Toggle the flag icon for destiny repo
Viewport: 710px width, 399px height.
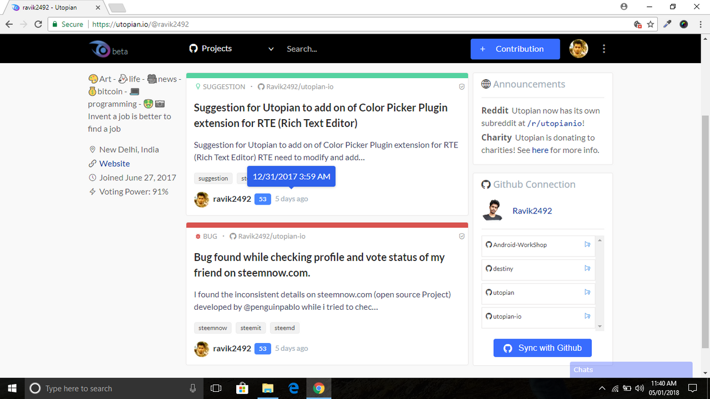tap(587, 268)
